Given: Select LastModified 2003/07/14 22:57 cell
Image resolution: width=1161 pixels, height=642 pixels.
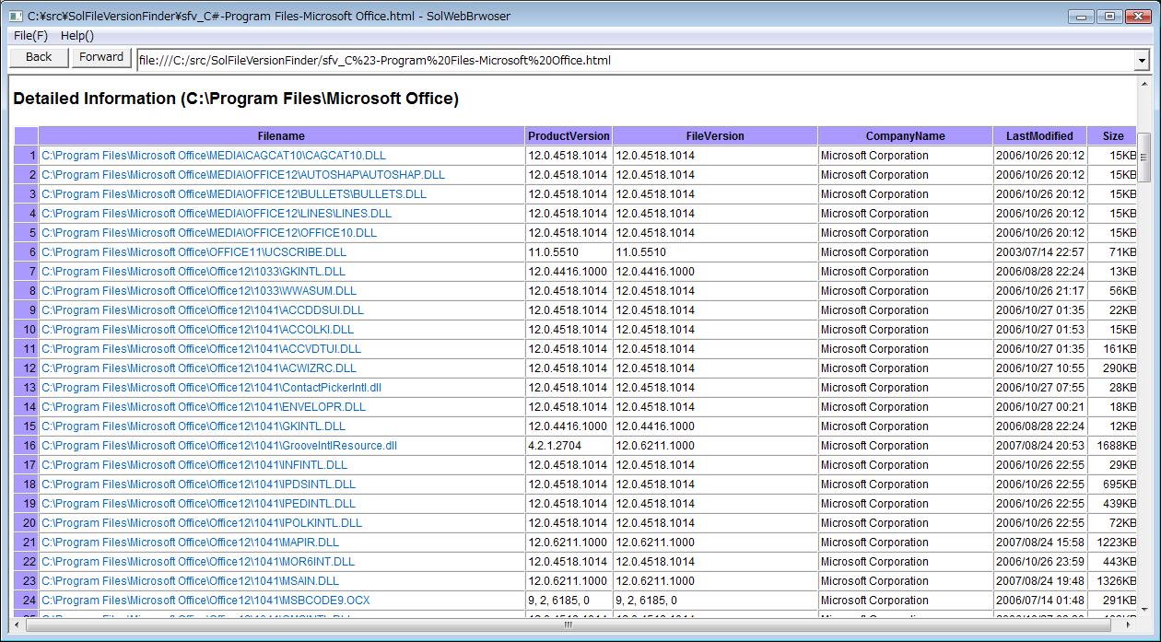Looking at the screenshot, I should (1040, 252).
